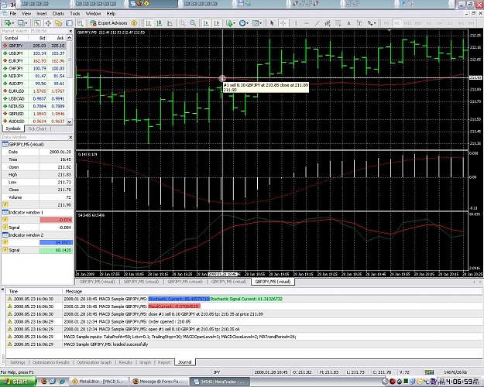
Task: Open the Templates icon
Action: point(256,23)
